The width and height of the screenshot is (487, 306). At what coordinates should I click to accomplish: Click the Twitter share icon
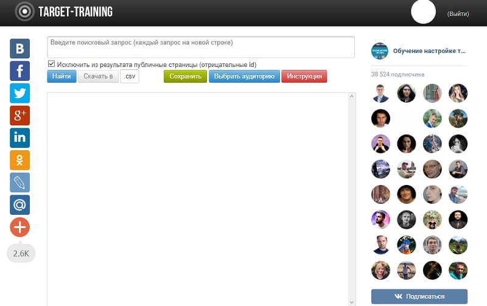(x=20, y=93)
